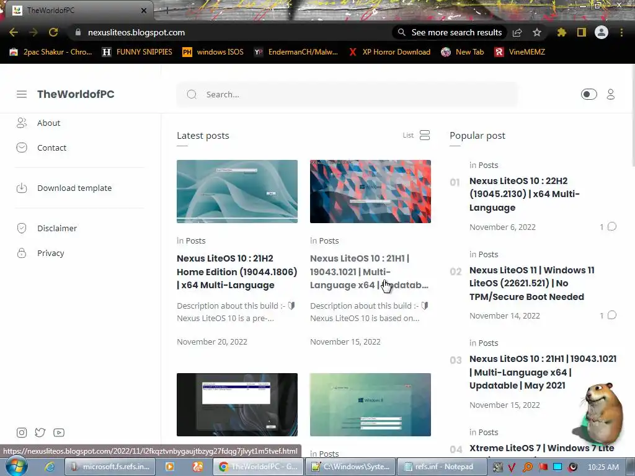Open Twitter icon in sidebar footer
Image resolution: width=635 pixels, height=476 pixels.
40,433
